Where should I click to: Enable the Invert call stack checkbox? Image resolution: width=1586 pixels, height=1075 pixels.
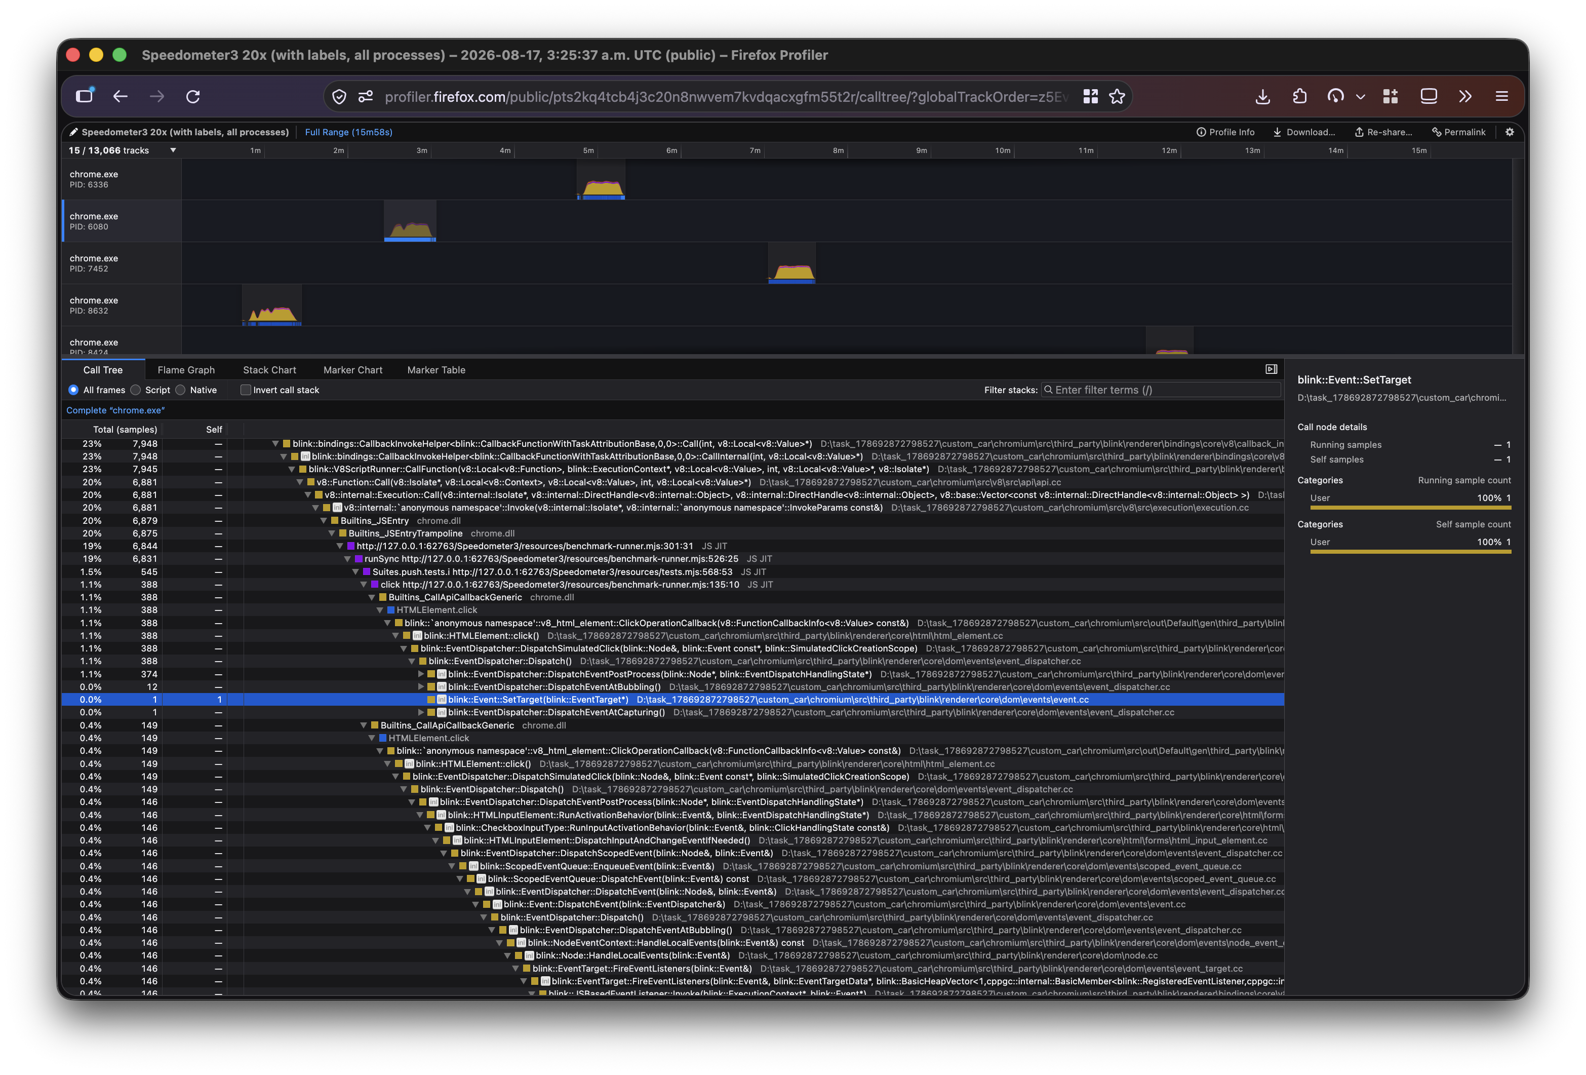click(246, 390)
